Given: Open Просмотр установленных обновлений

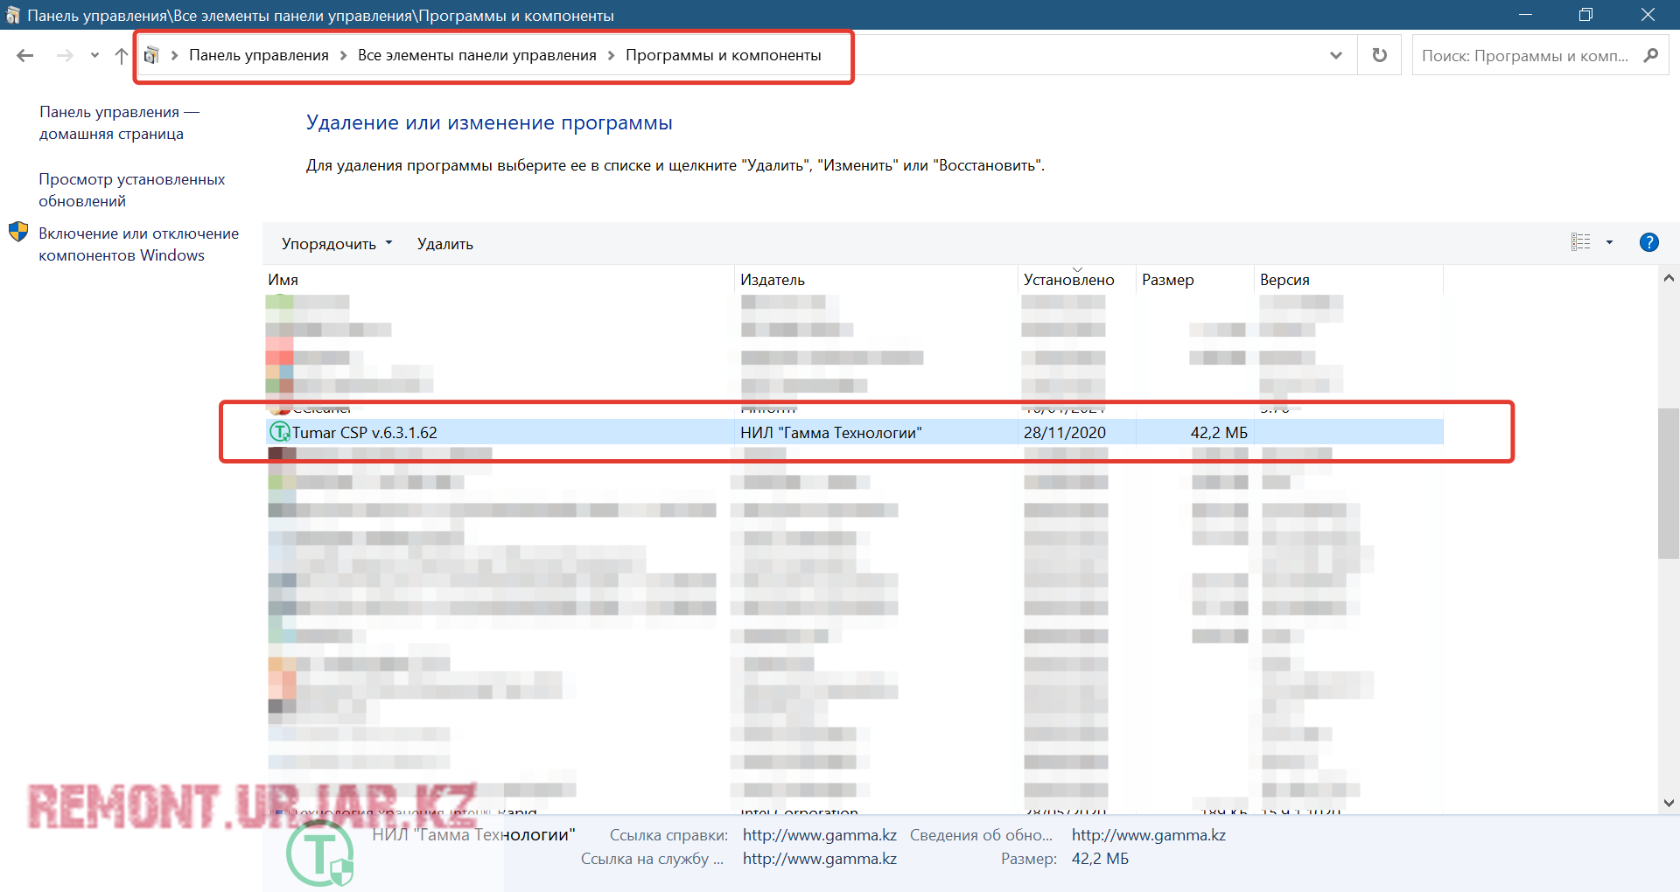Looking at the screenshot, I should pos(131,189).
